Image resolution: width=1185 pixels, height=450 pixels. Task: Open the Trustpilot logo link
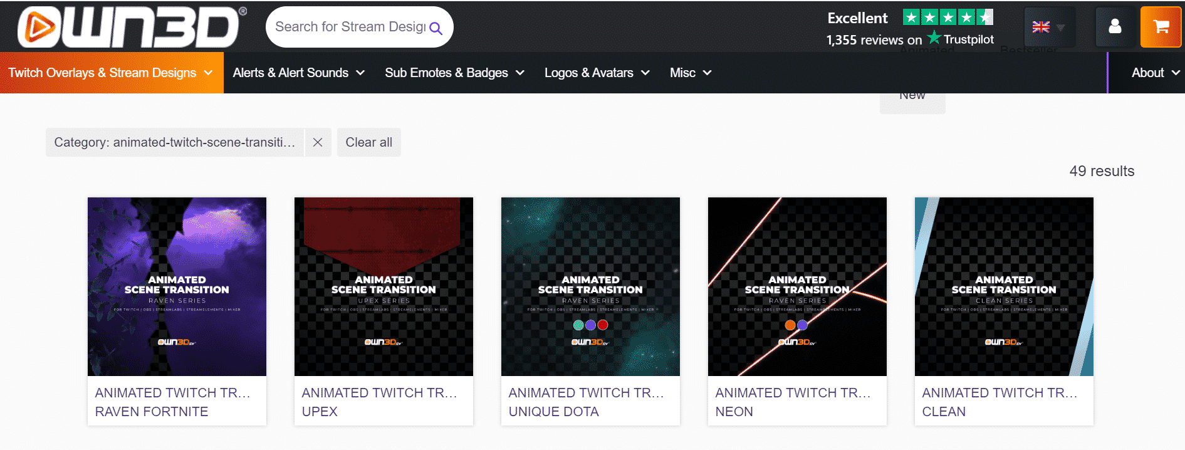click(x=961, y=39)
